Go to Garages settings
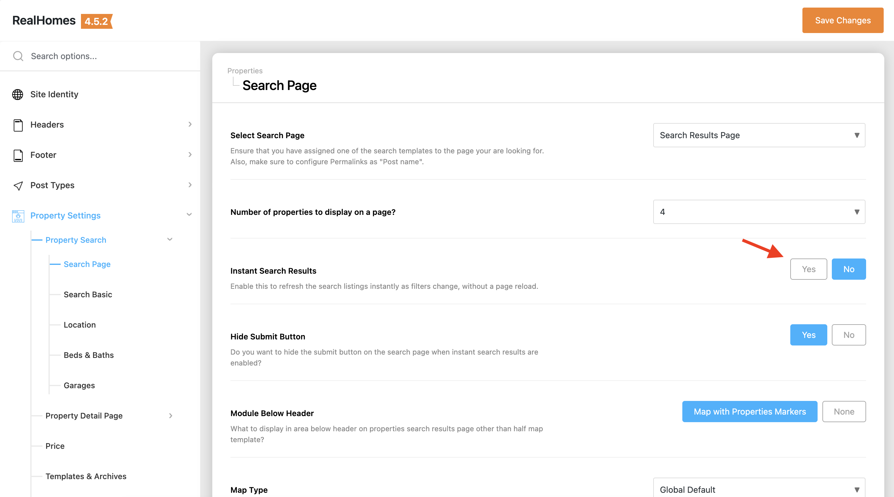894x497 pixels. tap(79, 385)
